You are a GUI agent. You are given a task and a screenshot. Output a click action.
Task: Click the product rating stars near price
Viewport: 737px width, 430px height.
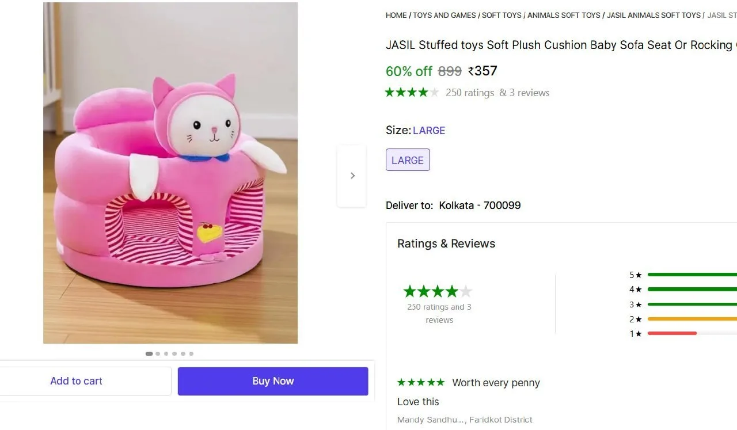coord(412,92)
